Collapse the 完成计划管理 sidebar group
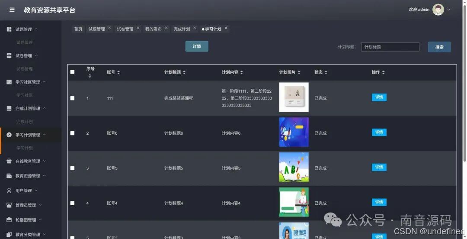Image resolution: width=467 pixels, height=239 pixels. point(45,108)
